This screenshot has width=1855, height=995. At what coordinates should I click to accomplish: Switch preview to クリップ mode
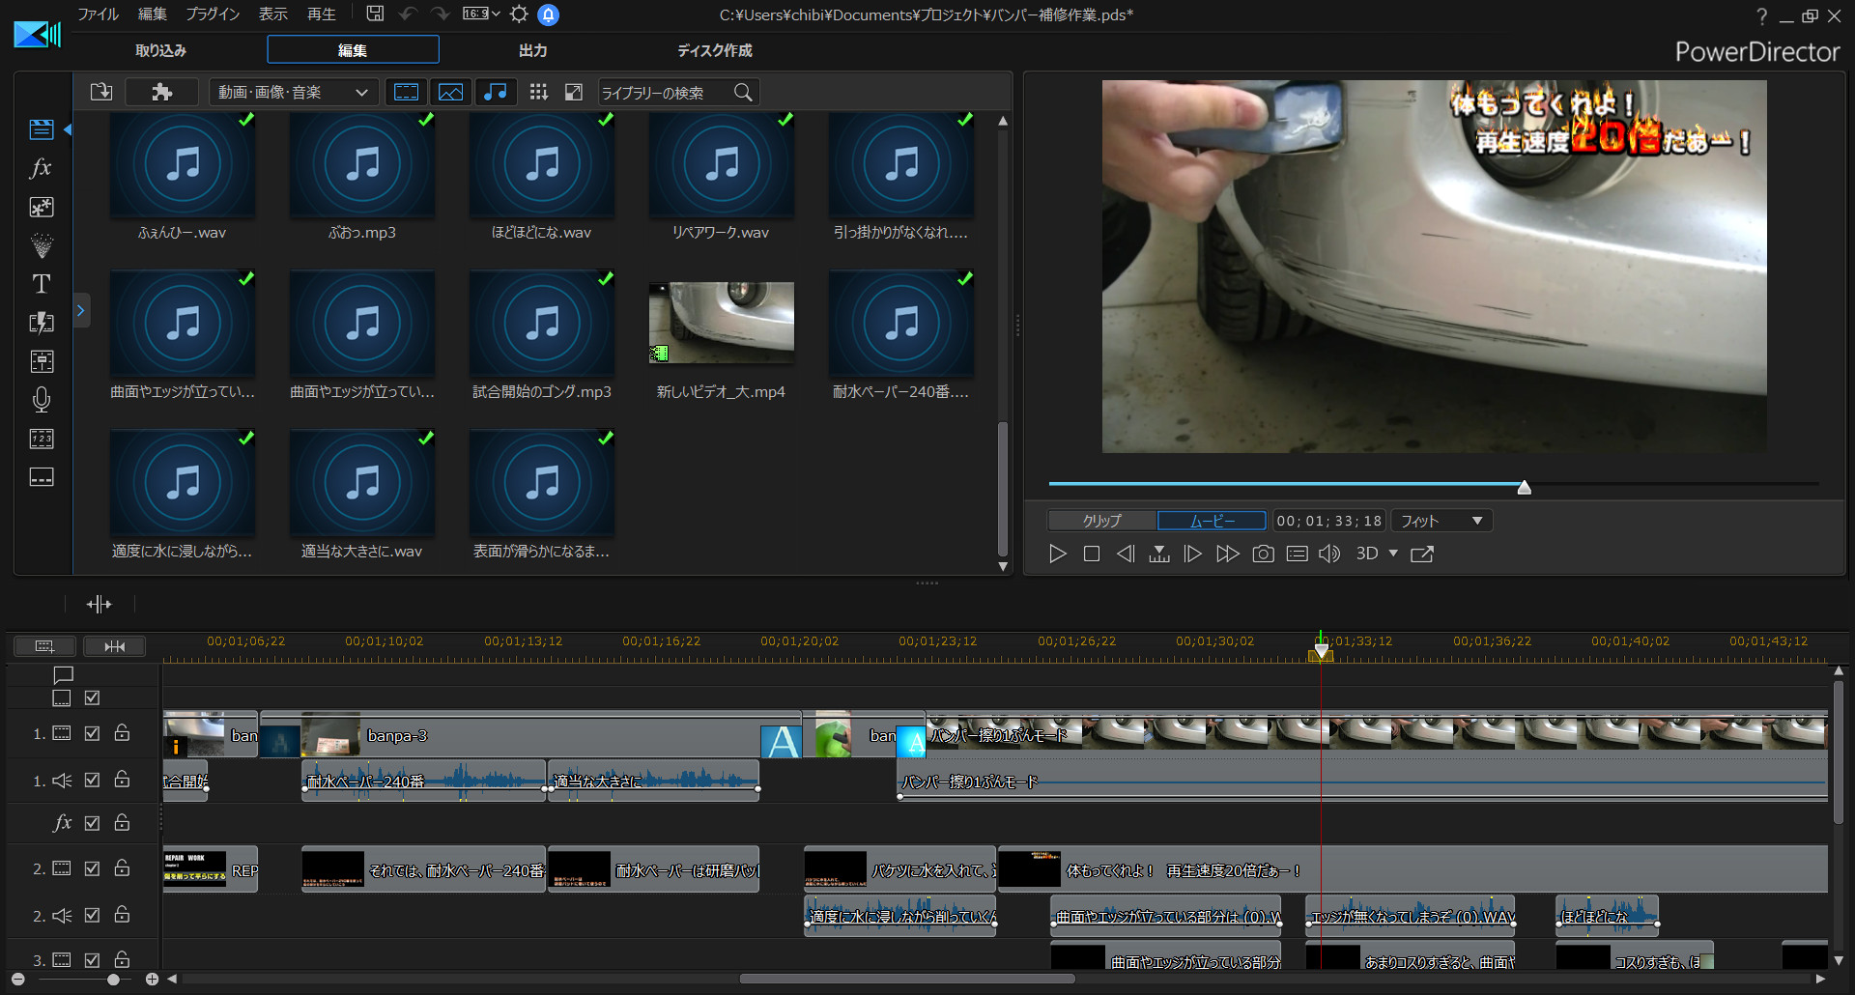(1102, 521)
